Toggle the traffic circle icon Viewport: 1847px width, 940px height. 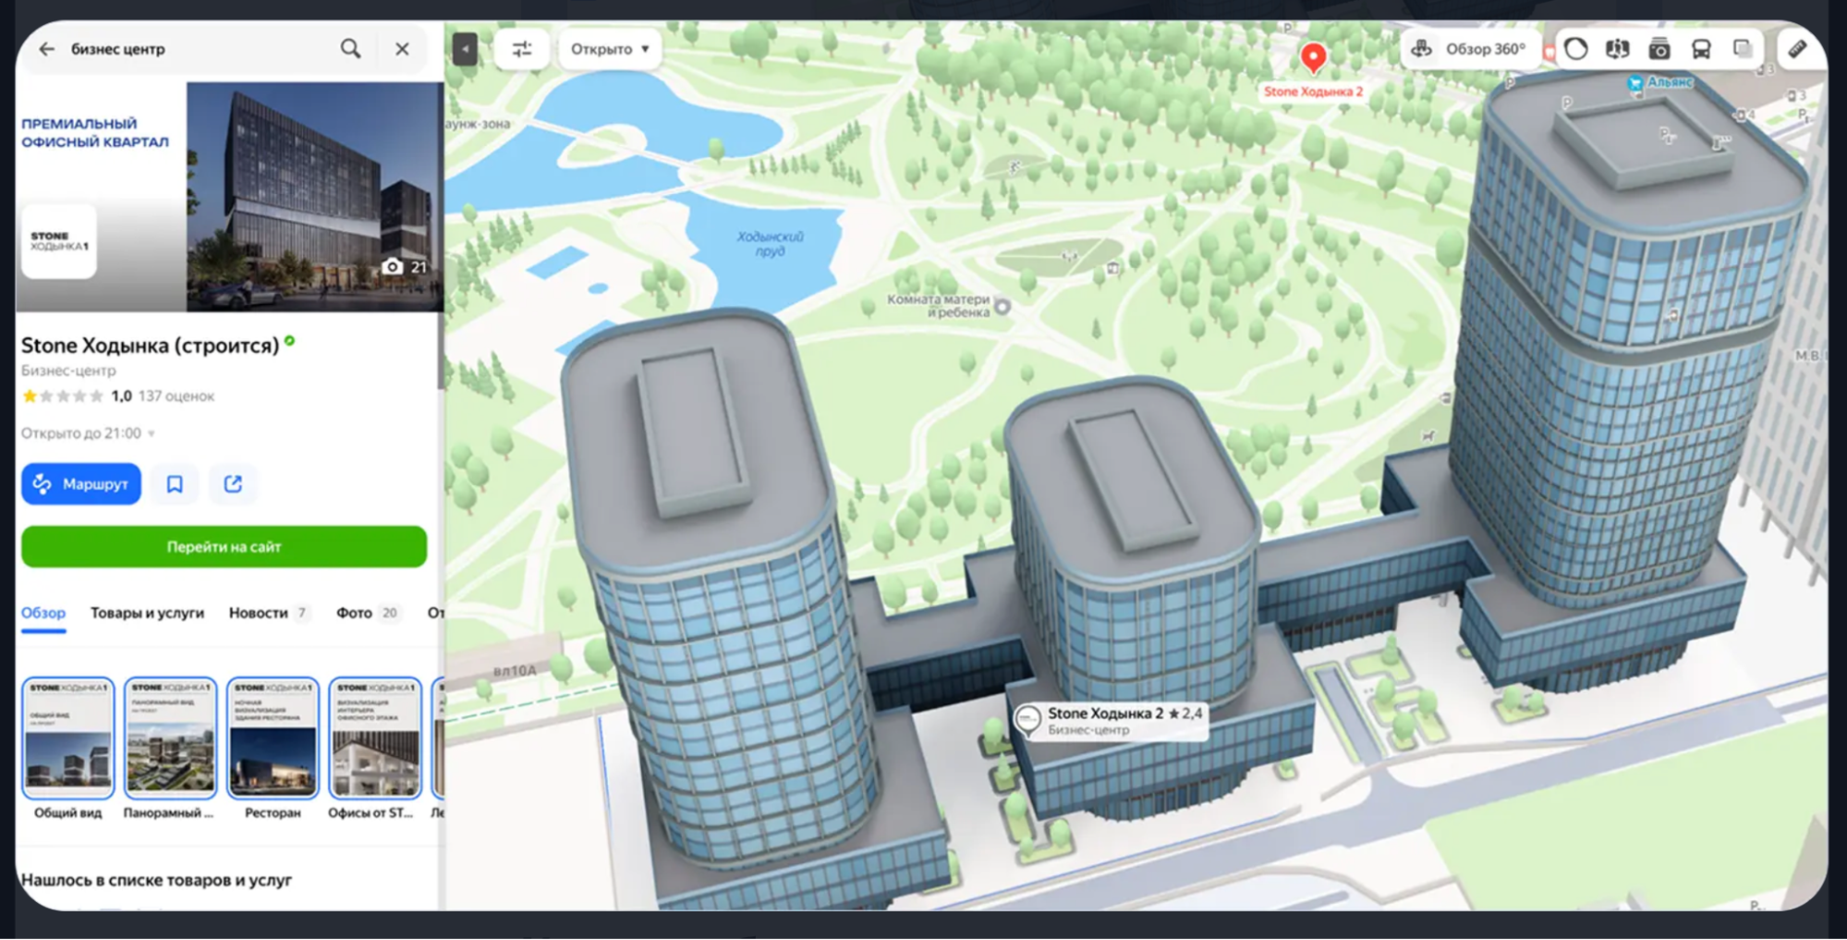click(1576, 49)
